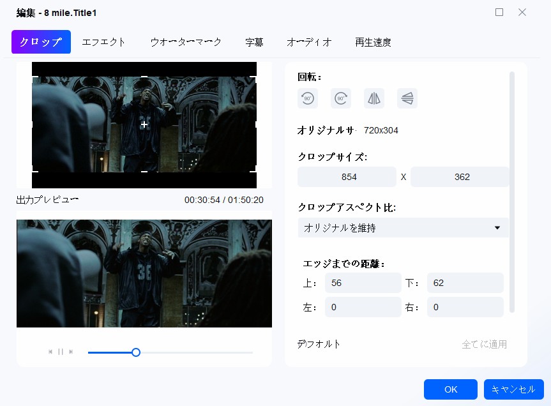Rotate video 90 degrees counterclockwise
The width and height of the screenshot is (551, 406).
(308, 98)
